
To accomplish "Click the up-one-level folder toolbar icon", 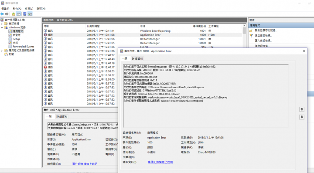I will click(13, 14).
